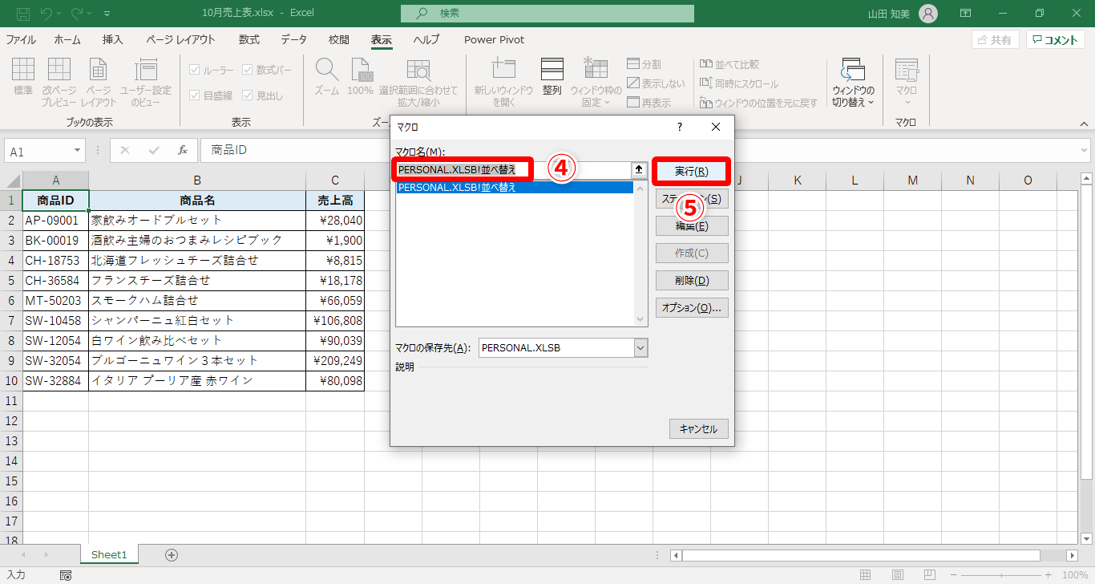Open ユーザー設定のビュー (Custom Views)
Screen dimensions: 1095x584
point(146,83)
